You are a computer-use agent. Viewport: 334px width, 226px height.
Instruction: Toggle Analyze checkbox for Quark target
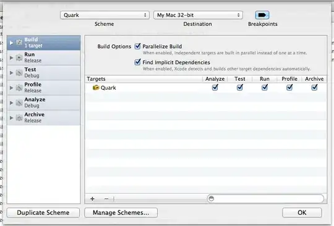click(x=215, y=87)
